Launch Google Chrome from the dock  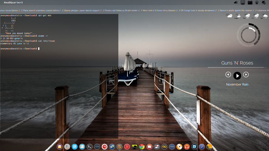142,147
